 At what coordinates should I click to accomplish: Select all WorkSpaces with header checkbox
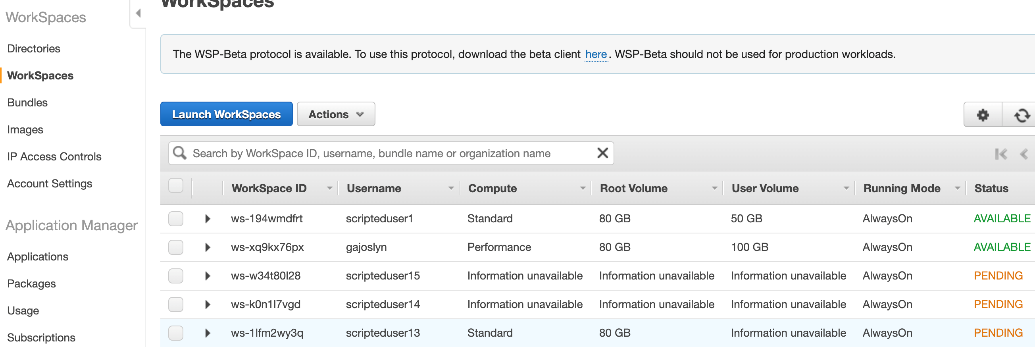[175, 185]
